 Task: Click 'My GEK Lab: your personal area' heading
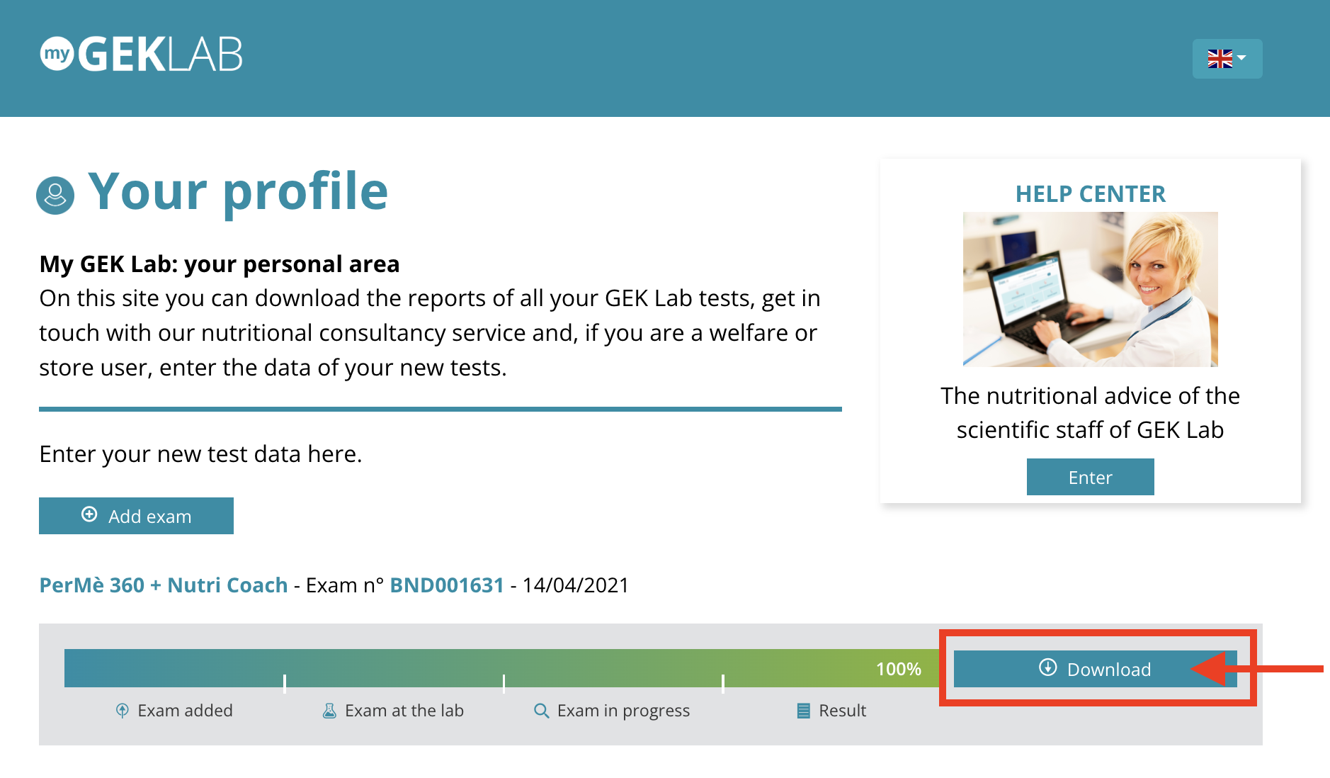220,264
